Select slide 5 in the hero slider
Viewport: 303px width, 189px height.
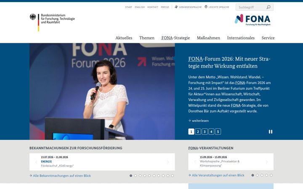click(218, 131)
